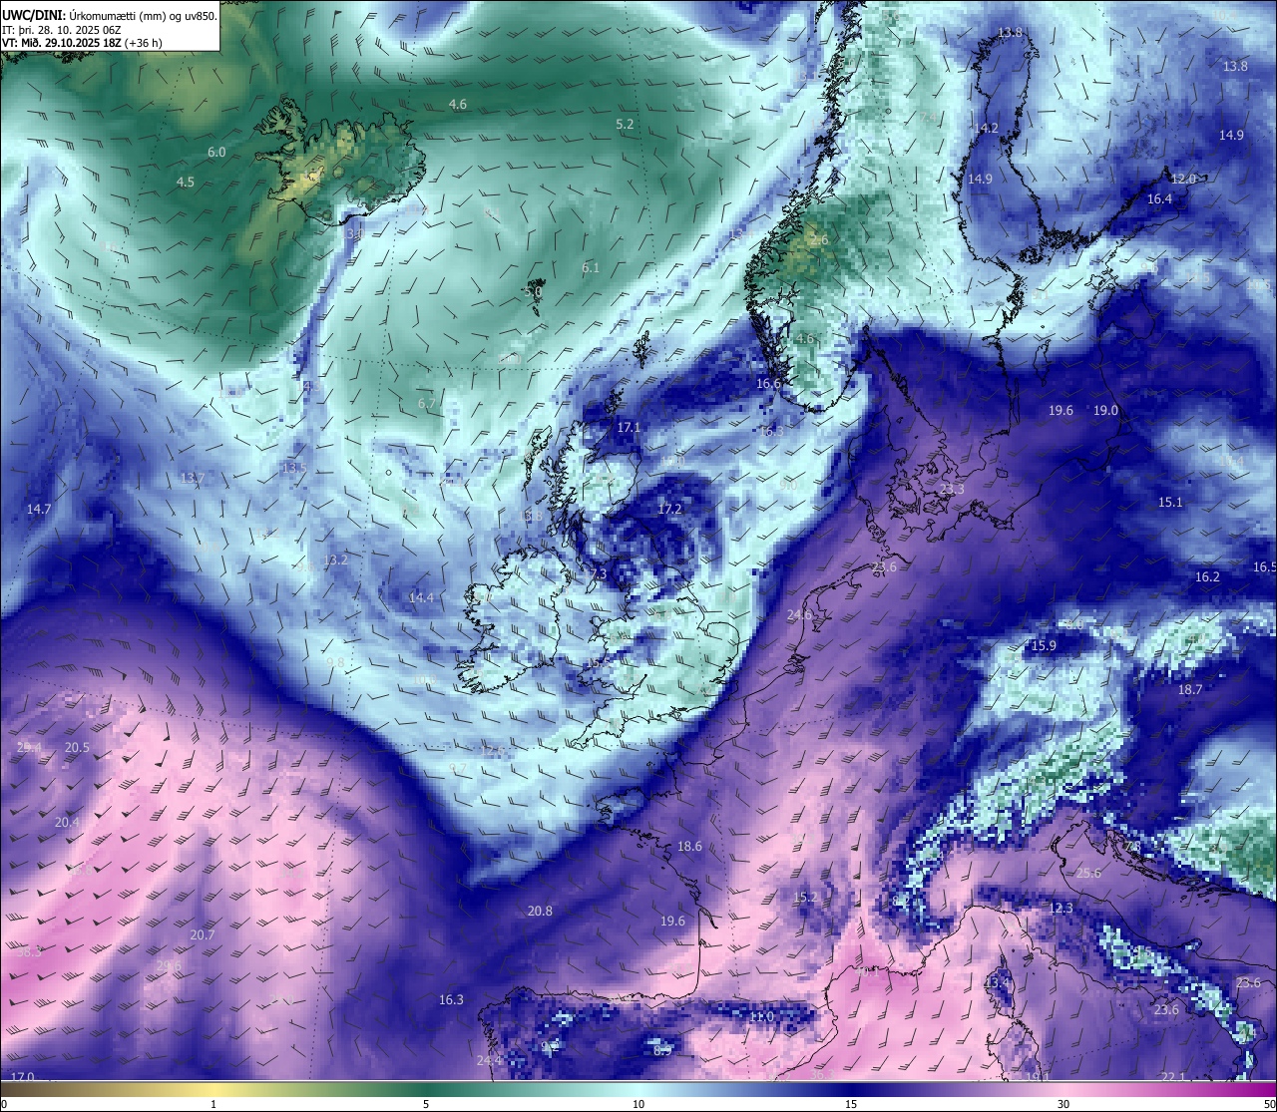1277x1112 pixels.
Task: Click the 14.2 value label
Action: (986, 129)
